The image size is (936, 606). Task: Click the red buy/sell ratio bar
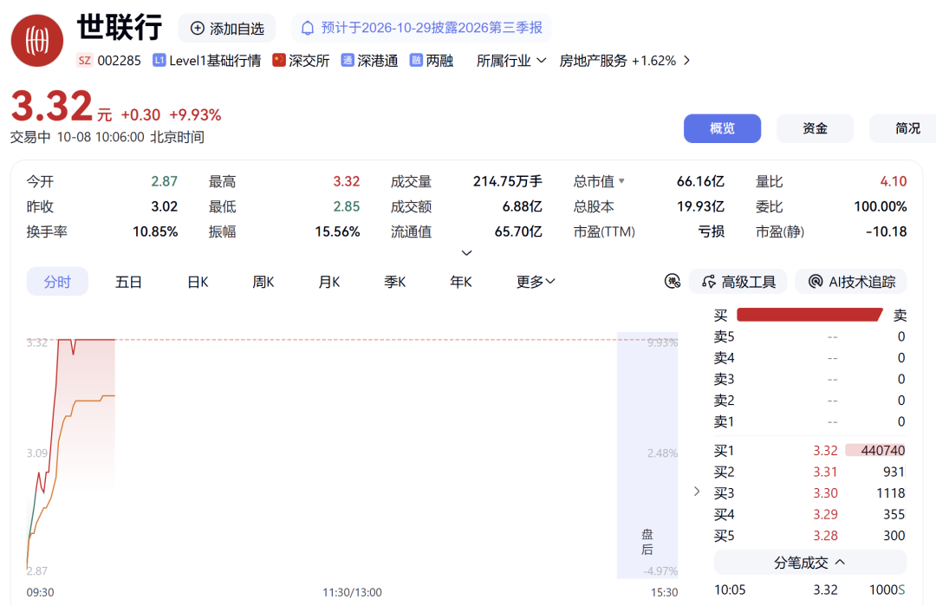[x=810, y=315]
